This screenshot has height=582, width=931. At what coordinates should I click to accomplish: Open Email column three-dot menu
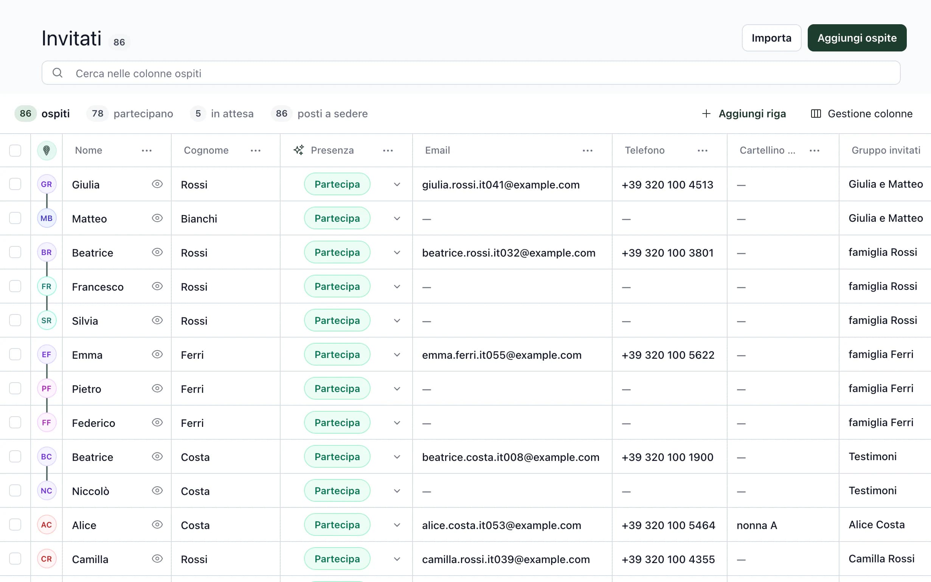587,151
